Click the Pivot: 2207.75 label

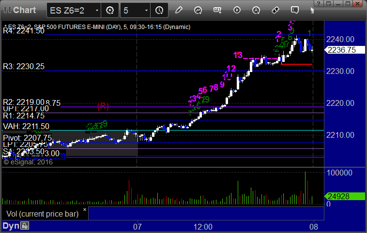point(28,138)
